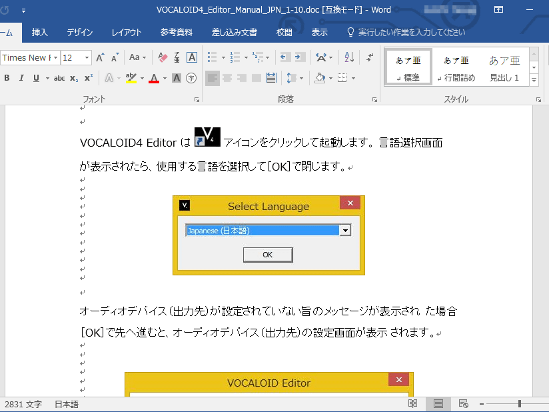The image size is (549, 412).
Task: Sort the selected text
Action: point(349,57)
